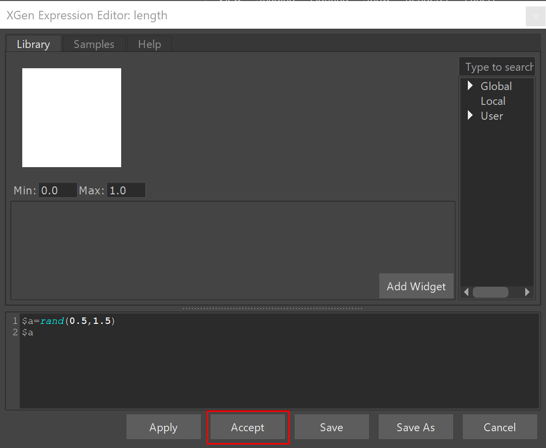Open the Samples tab
Viewport: 546px width, 448px height.
[93, 44]
